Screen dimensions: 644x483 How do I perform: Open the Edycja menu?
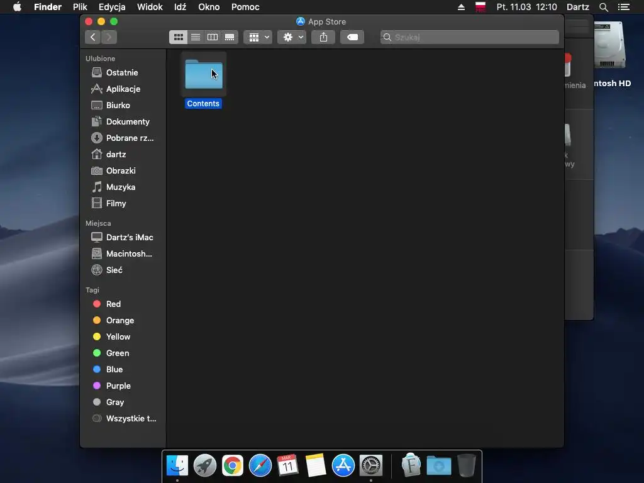point(112,7)
